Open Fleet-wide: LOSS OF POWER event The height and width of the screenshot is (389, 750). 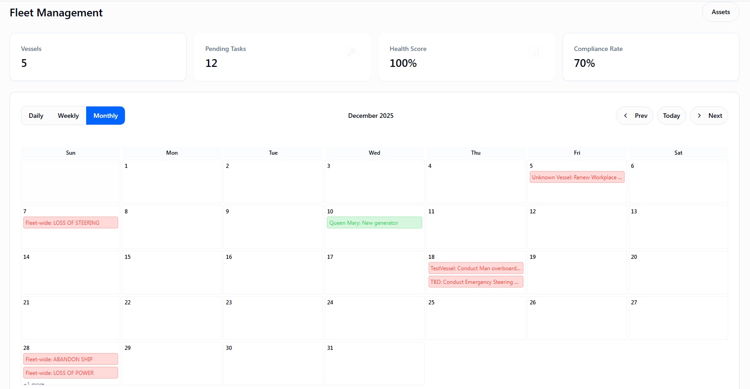(x=71, y=373)
